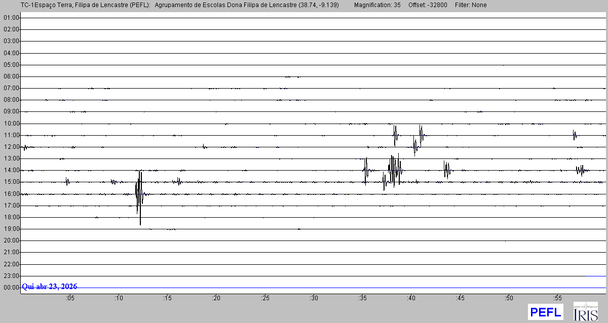Click the 00:00 label on the blue line
This screenshot has width=608, height=323.
(x=11, y=288)
